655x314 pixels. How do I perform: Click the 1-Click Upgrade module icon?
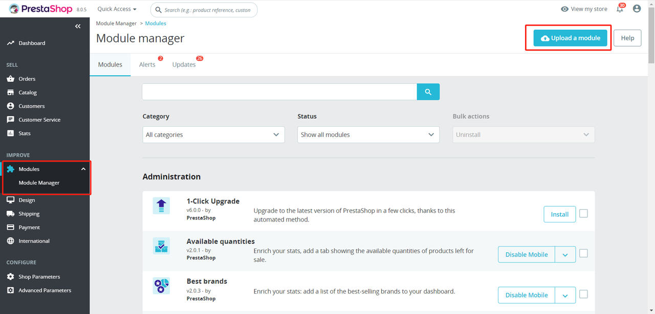161,206
